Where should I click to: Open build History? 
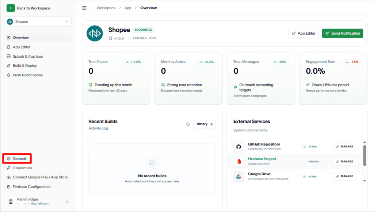click(205, 124)
